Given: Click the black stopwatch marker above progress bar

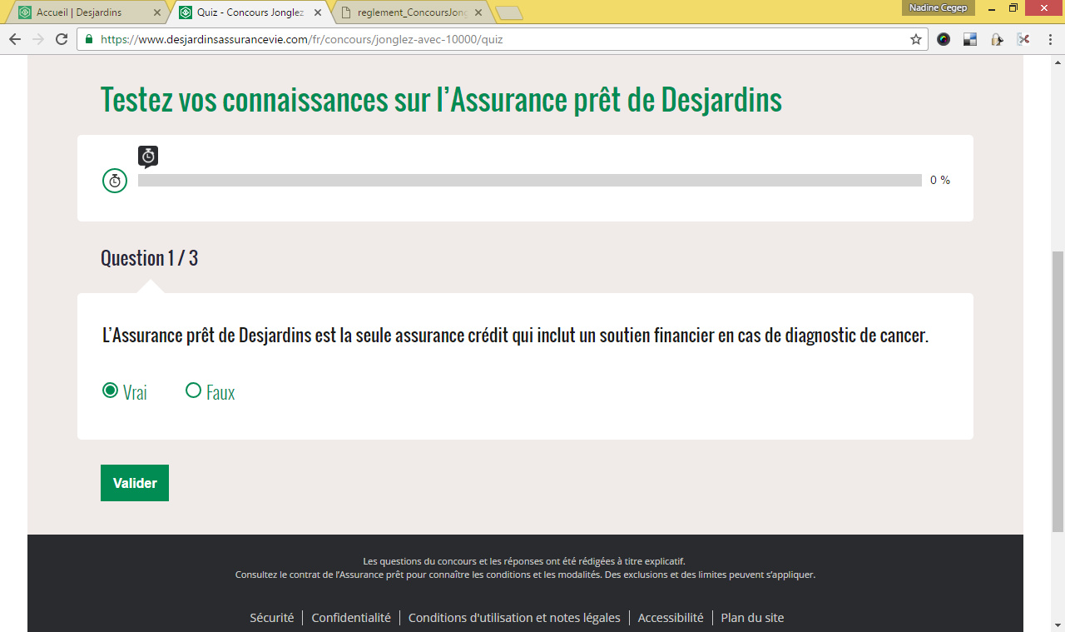Looking at the screenshot, I should coord(148,157).
